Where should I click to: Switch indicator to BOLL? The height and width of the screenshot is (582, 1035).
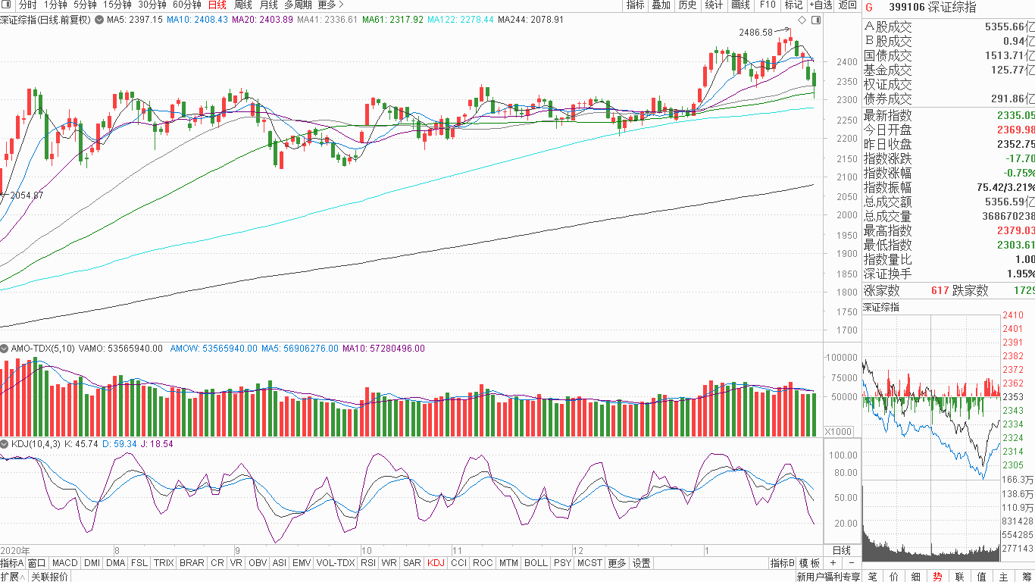[536, 563]
